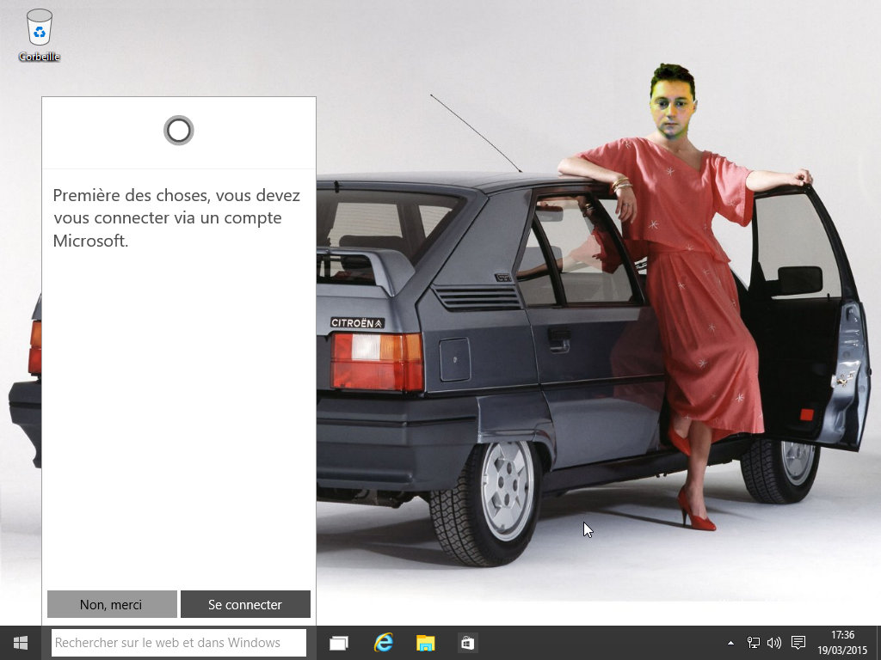Click an empty area of the taskbar
The width and height of the screenshot is (881, 660).
coord(602,643)
